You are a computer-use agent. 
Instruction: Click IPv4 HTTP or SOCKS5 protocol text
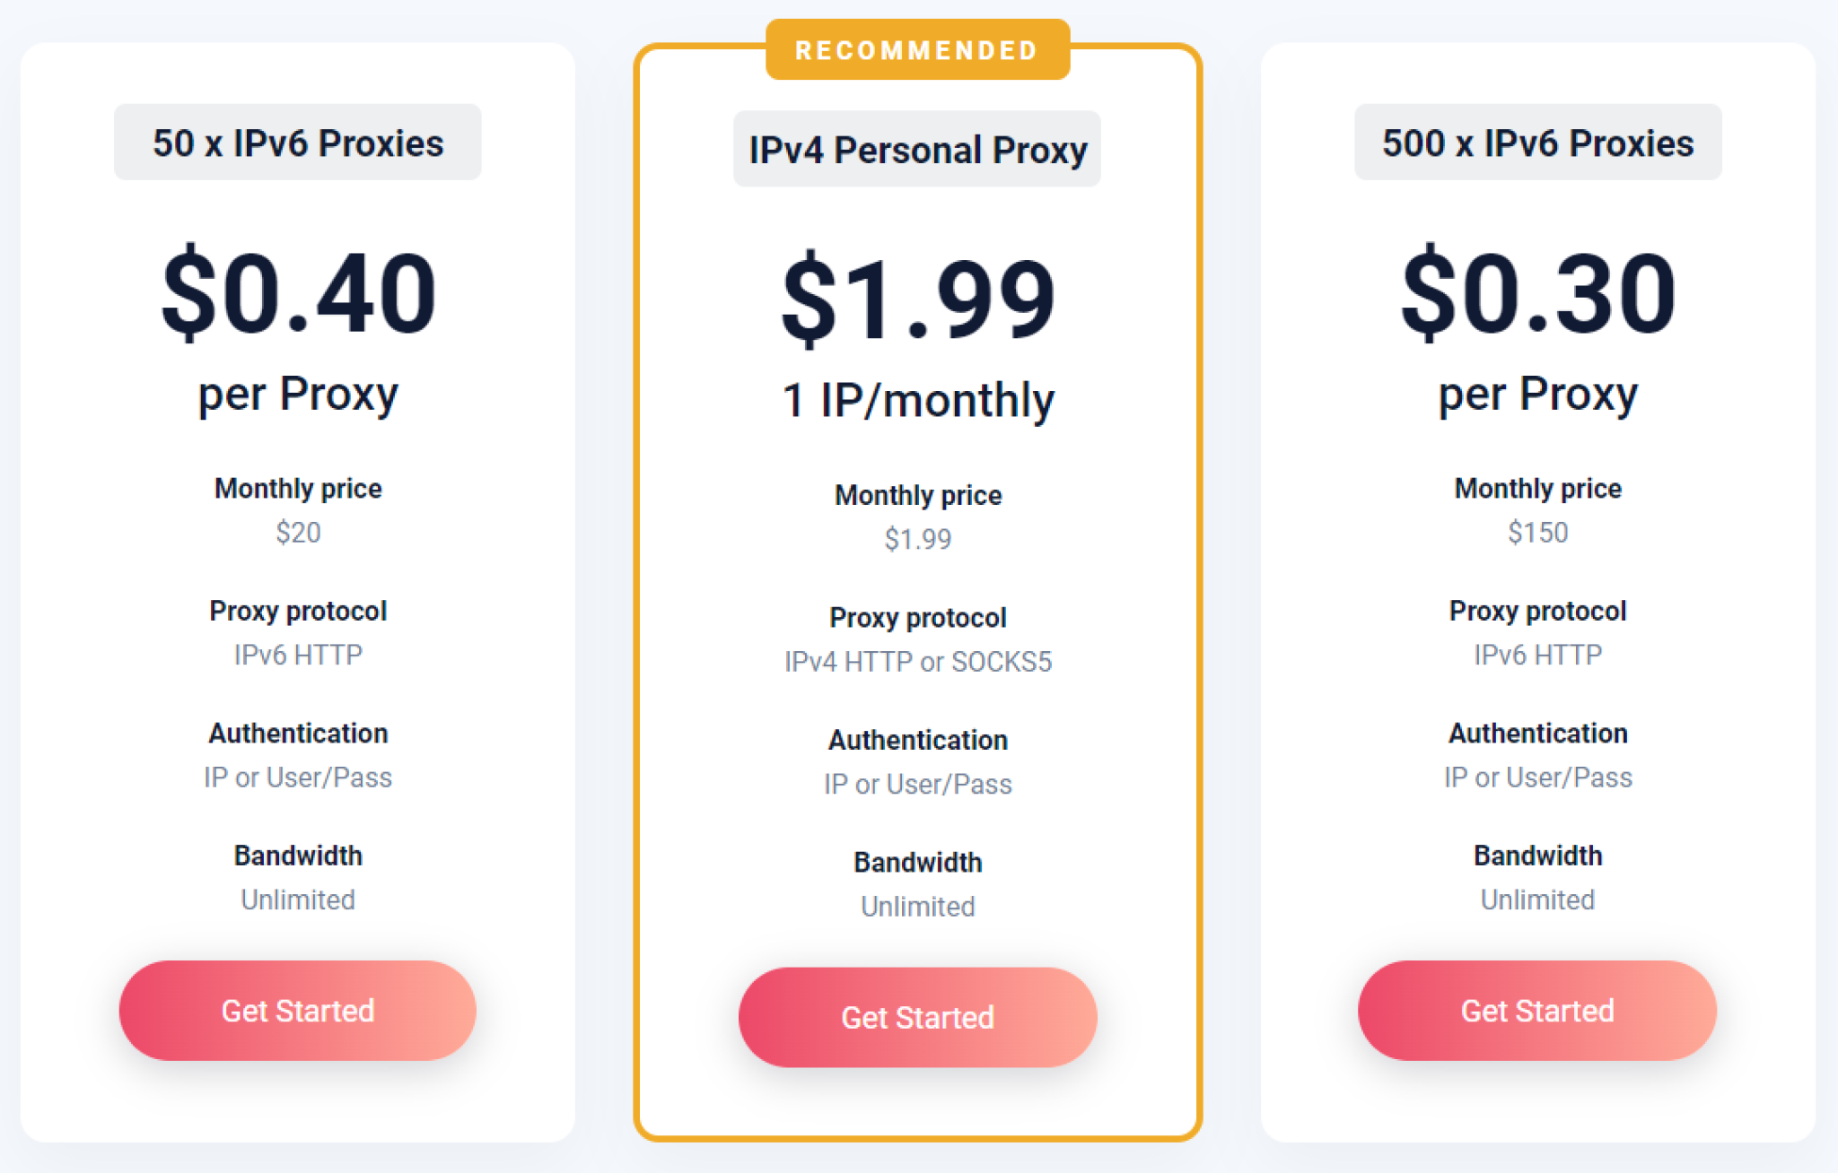tap(917, 662)
